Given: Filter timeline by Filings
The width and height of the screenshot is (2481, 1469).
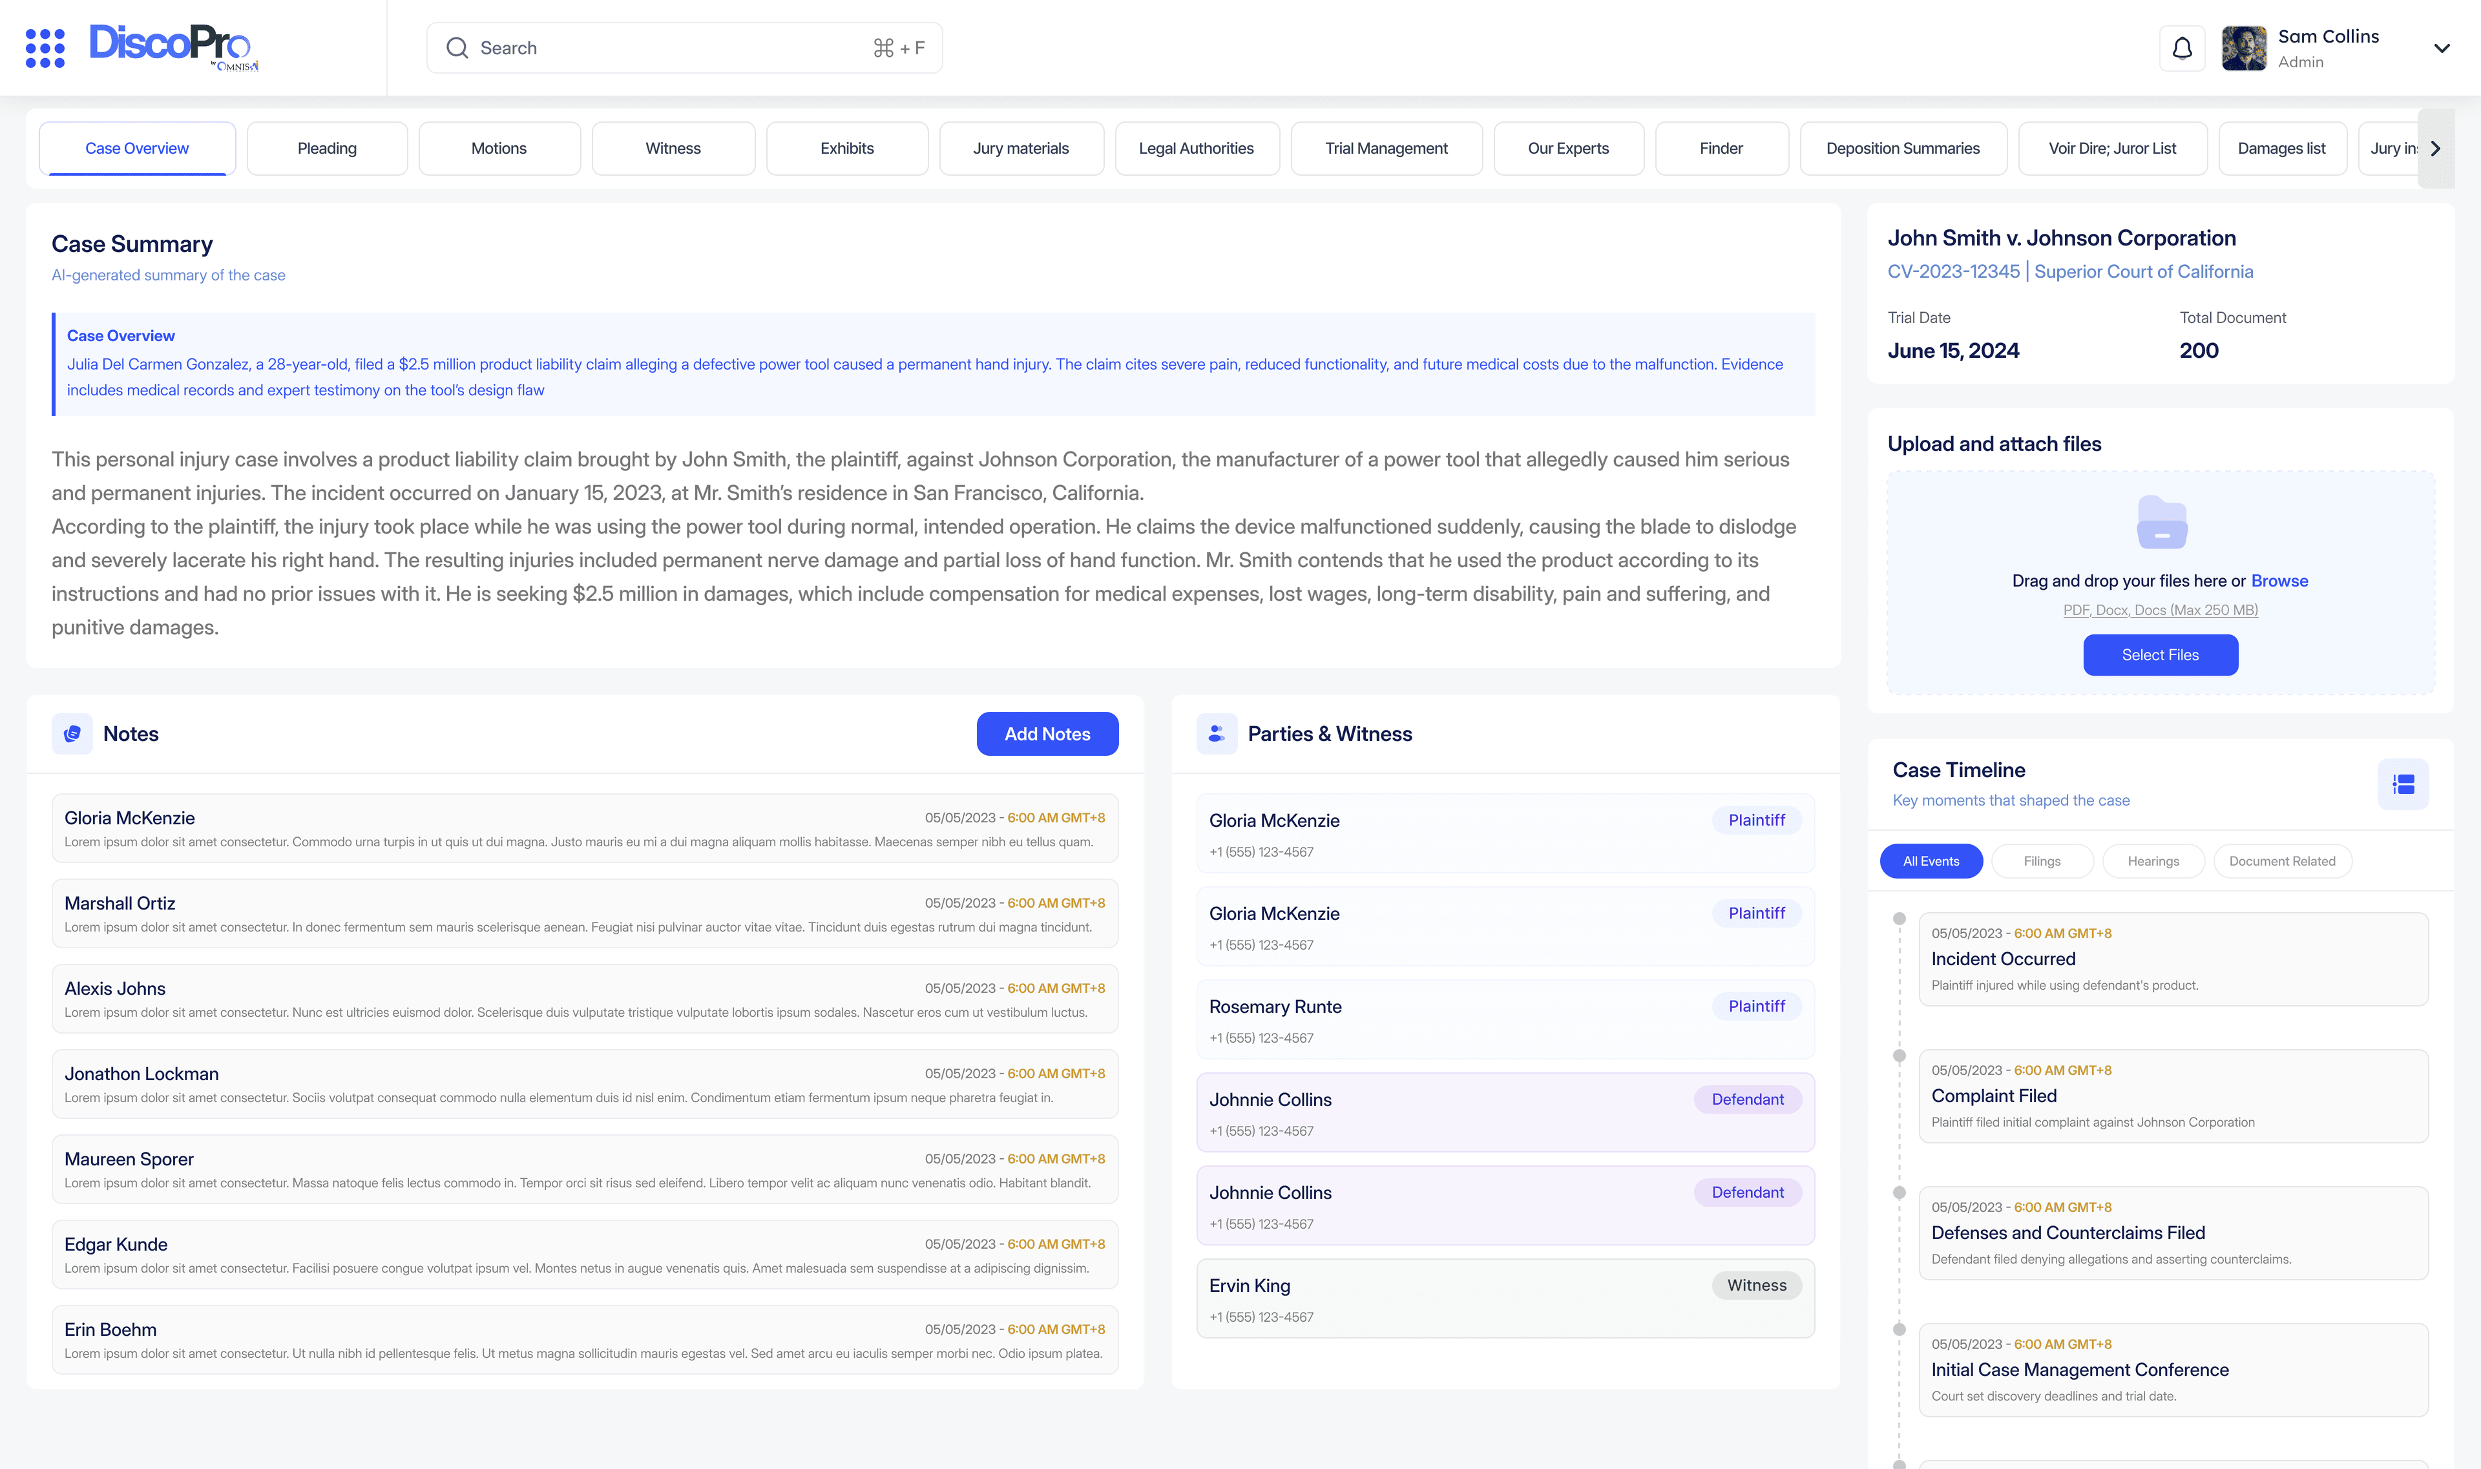Looking at the screenshot, I should point(2042,861).
